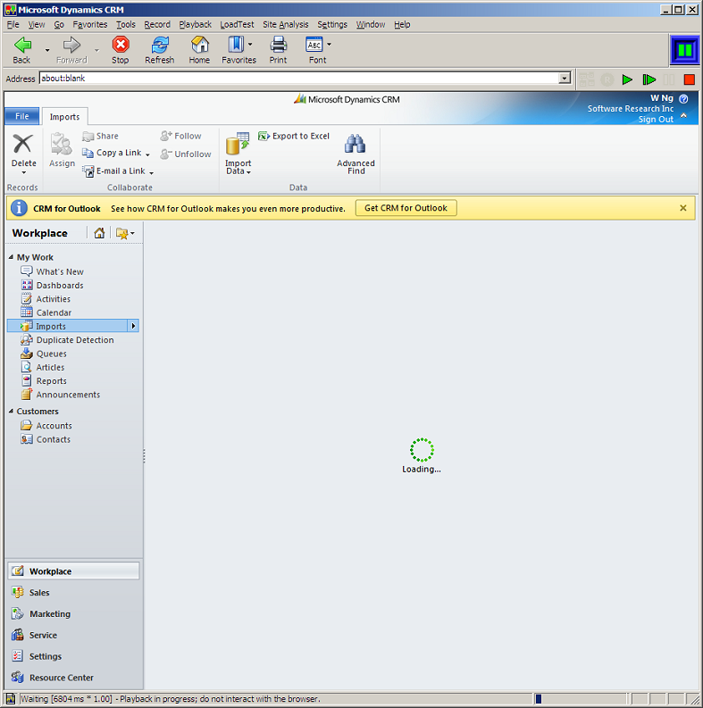Open Activities in the sidebar
Screen dimensions: 703x708
[x=54, y=299]
